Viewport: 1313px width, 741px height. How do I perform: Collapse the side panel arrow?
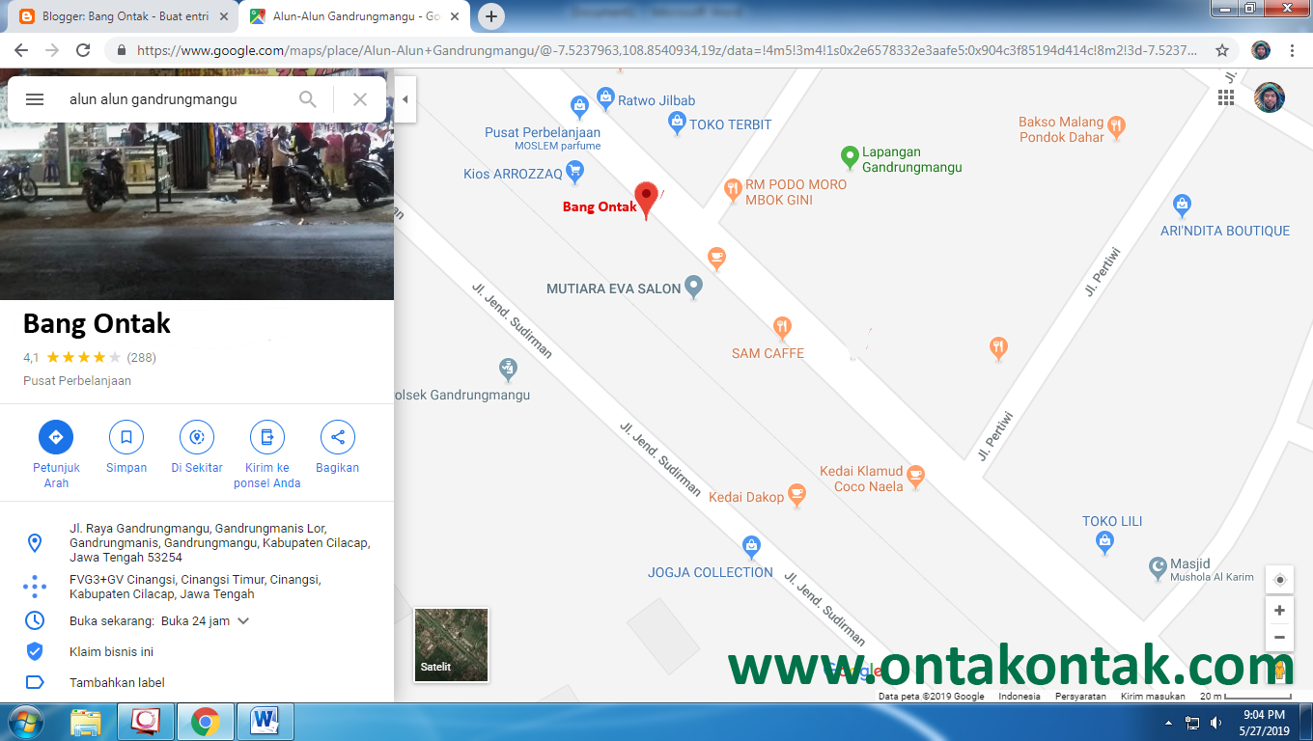tap(405, 99)
